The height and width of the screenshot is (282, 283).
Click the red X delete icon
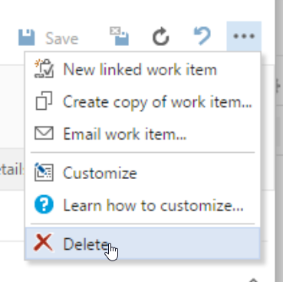[44, 242]
